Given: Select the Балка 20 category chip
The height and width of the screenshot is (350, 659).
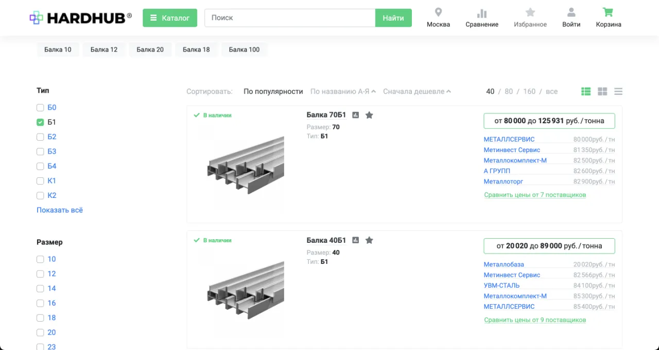Looking at the screenshot, I should click(x=150, y=49).
